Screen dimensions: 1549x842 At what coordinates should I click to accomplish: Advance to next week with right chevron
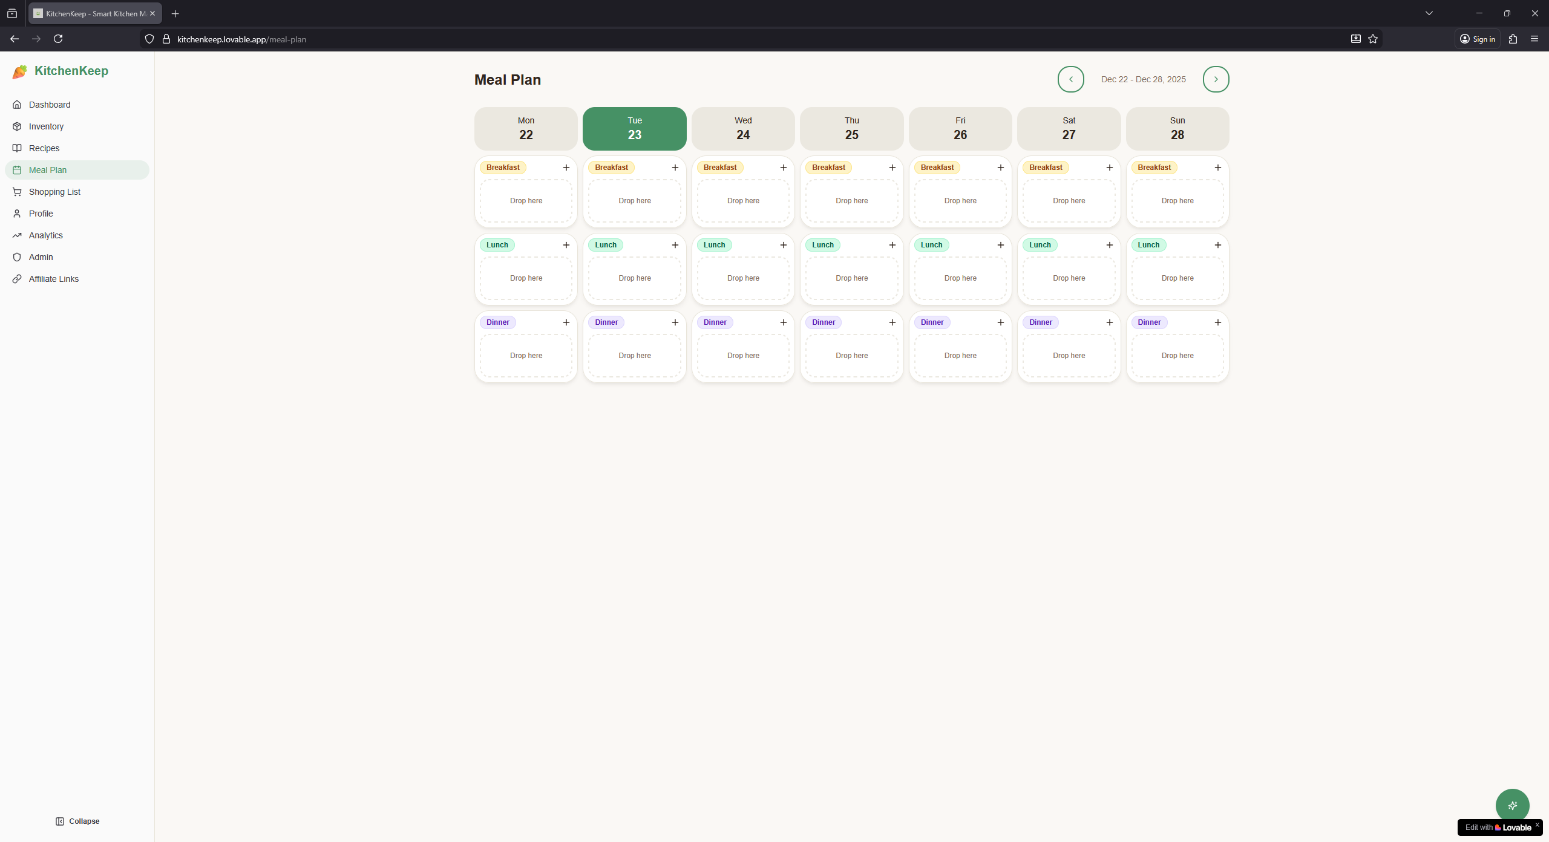pos(1216,79)
